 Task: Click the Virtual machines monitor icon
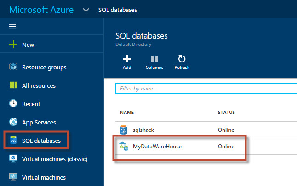point(13,177)
